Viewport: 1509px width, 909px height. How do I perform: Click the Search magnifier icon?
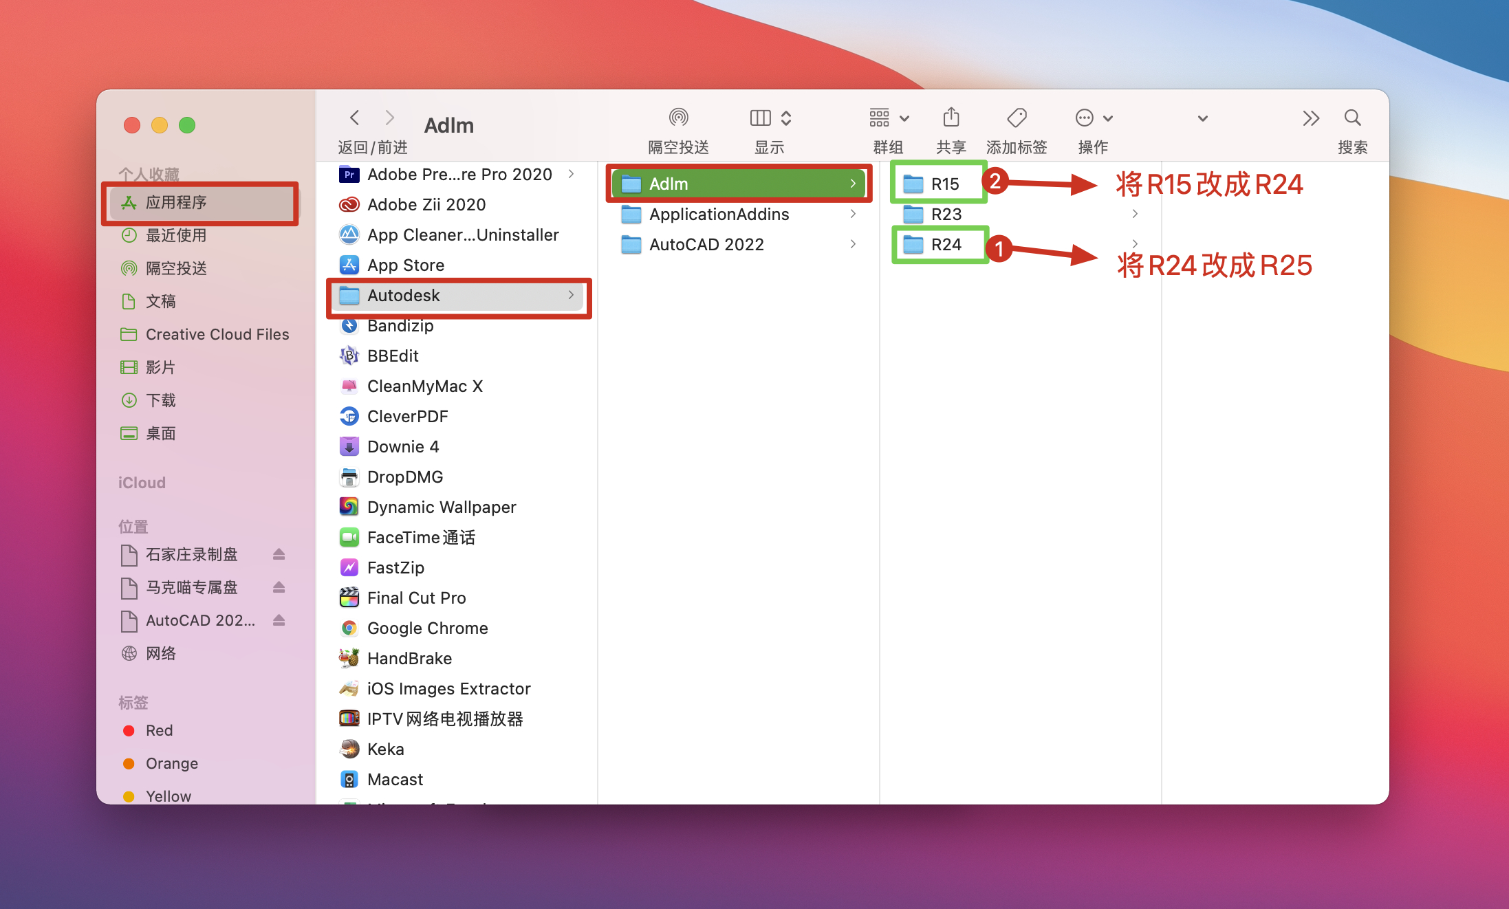point(1351,118)
